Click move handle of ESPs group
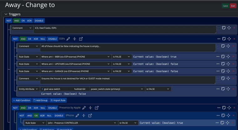This screenshot has height=130, width=238. 229,39
